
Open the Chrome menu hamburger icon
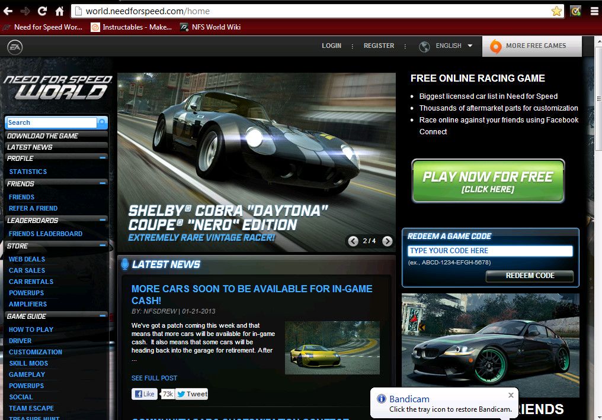tap(594, 11)
